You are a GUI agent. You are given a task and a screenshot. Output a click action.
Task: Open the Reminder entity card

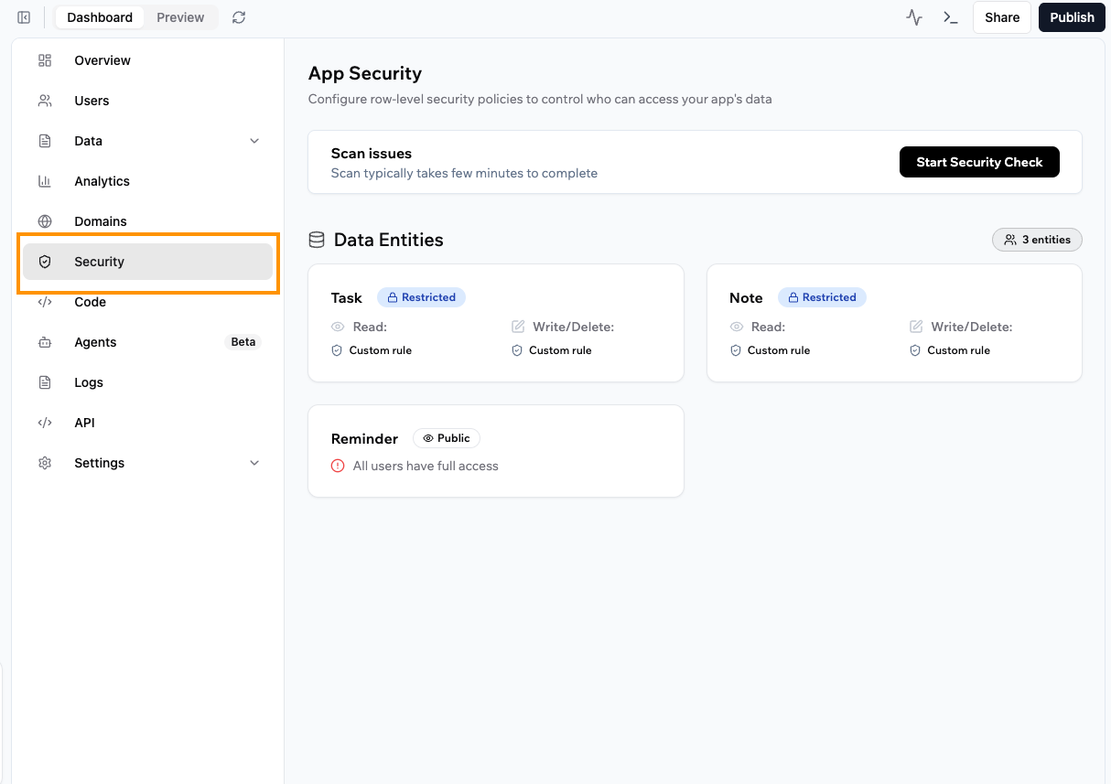[495, 451]
